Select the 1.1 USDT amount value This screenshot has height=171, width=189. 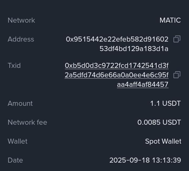pos(165,103)
